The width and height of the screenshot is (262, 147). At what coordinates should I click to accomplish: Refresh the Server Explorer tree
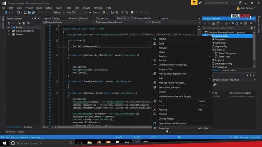9,23
